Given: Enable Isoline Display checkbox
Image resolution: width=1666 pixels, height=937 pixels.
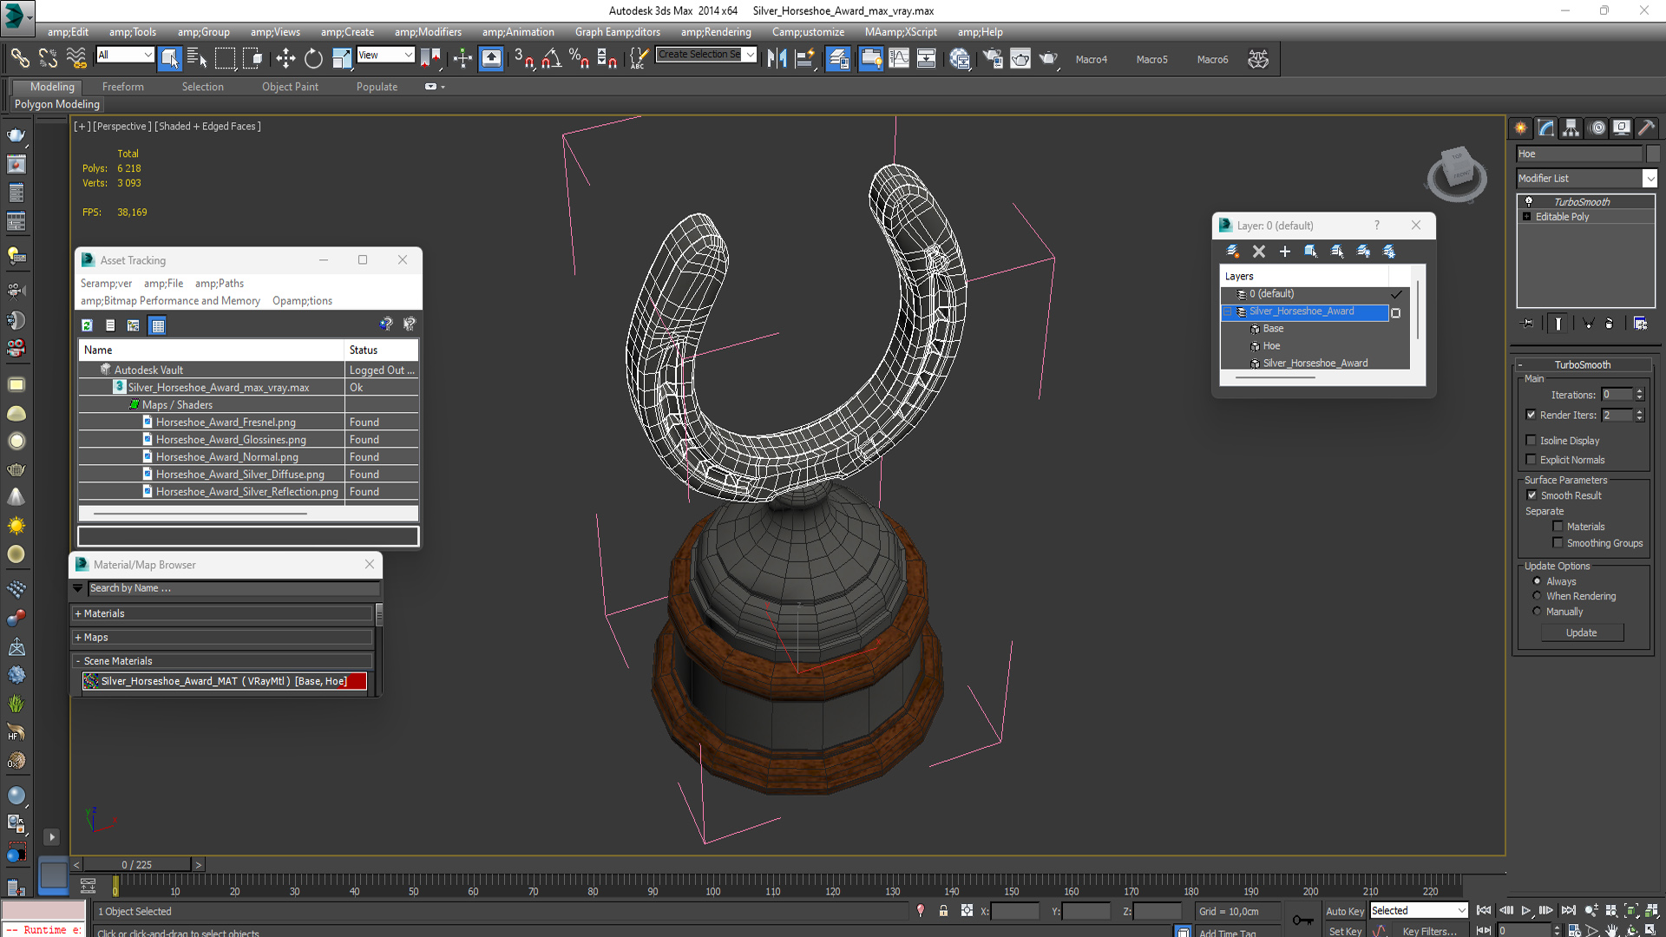Looking at the screenshot, I should 1531,441.
